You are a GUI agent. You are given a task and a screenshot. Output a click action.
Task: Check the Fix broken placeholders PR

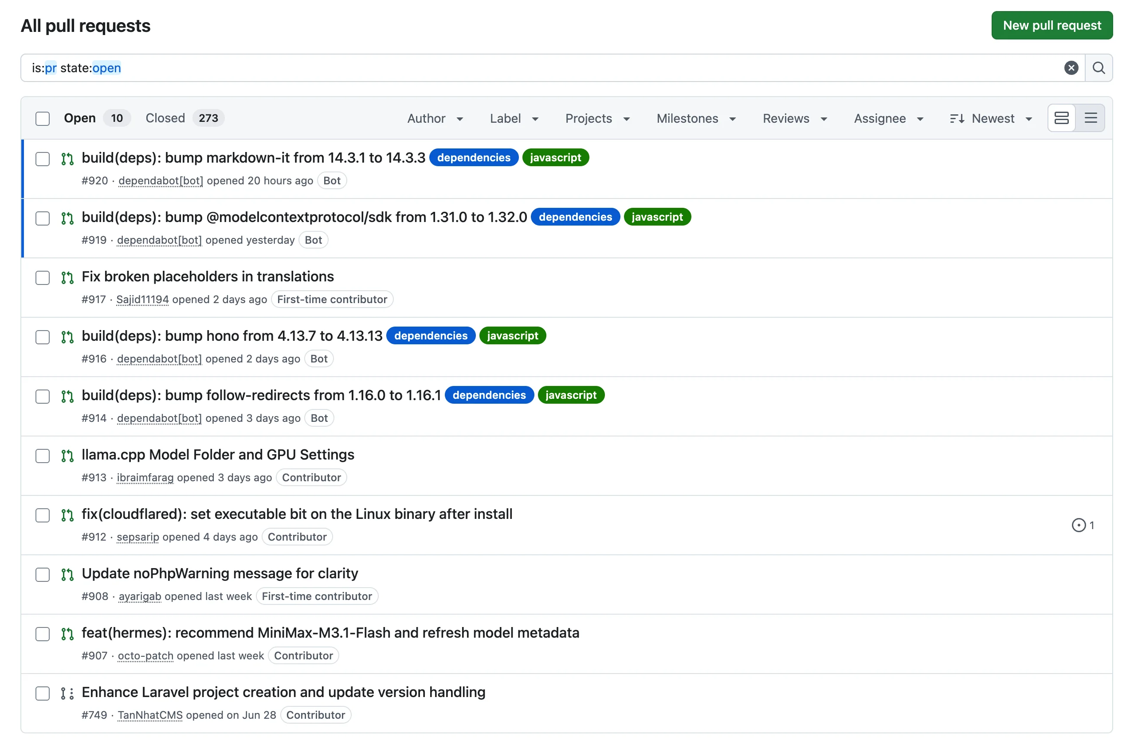point(43,278)
